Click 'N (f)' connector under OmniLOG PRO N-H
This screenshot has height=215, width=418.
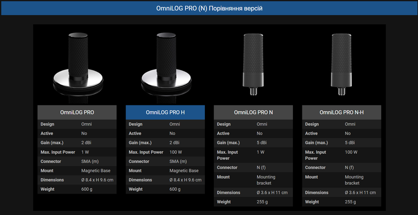tap(349, 168)
